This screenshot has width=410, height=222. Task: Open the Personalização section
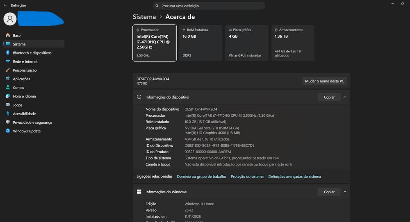(x=34, y=70)
